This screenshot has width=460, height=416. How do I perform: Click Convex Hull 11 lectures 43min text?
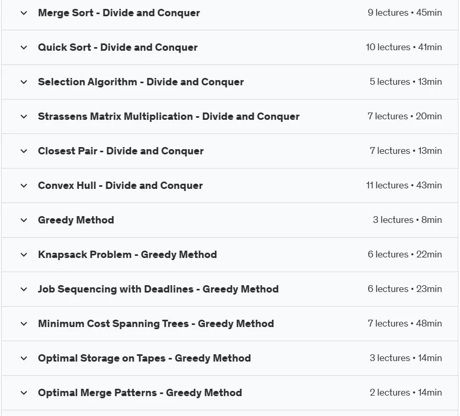click(x=404, y=185)
